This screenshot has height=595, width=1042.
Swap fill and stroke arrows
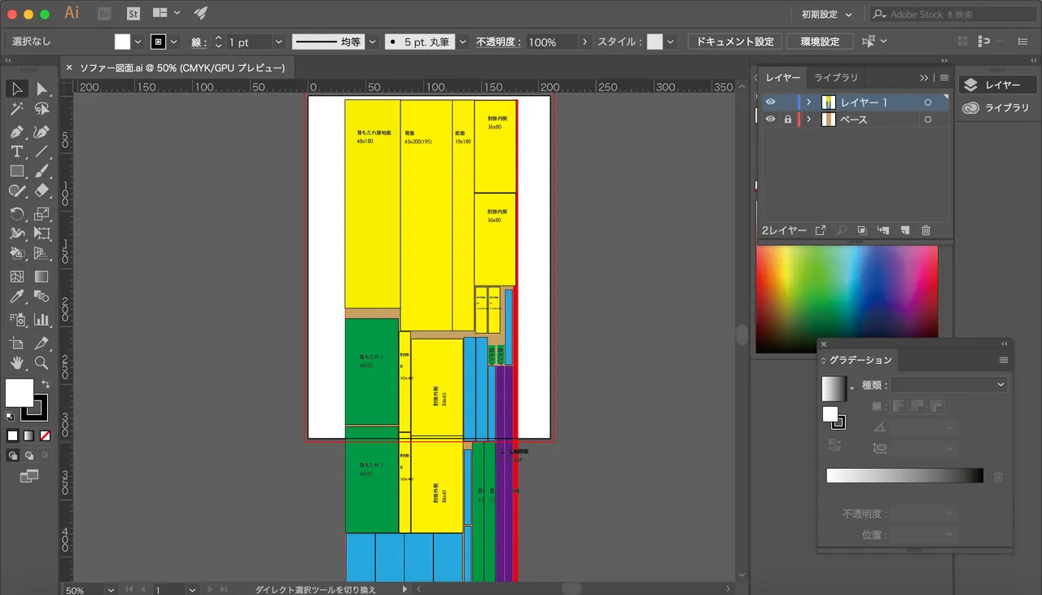[46, 383]
